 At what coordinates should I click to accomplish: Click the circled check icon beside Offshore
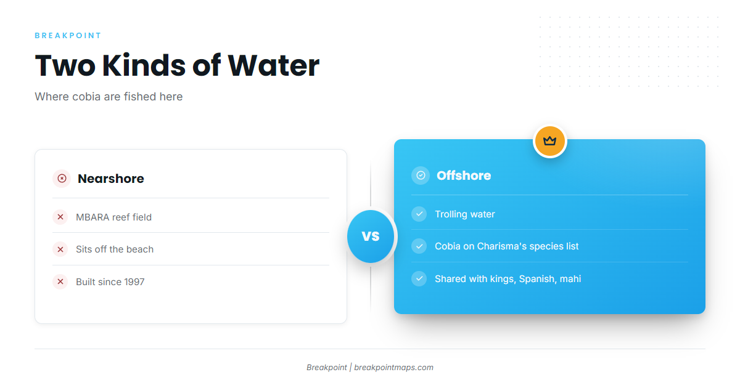tap(421, 176)
